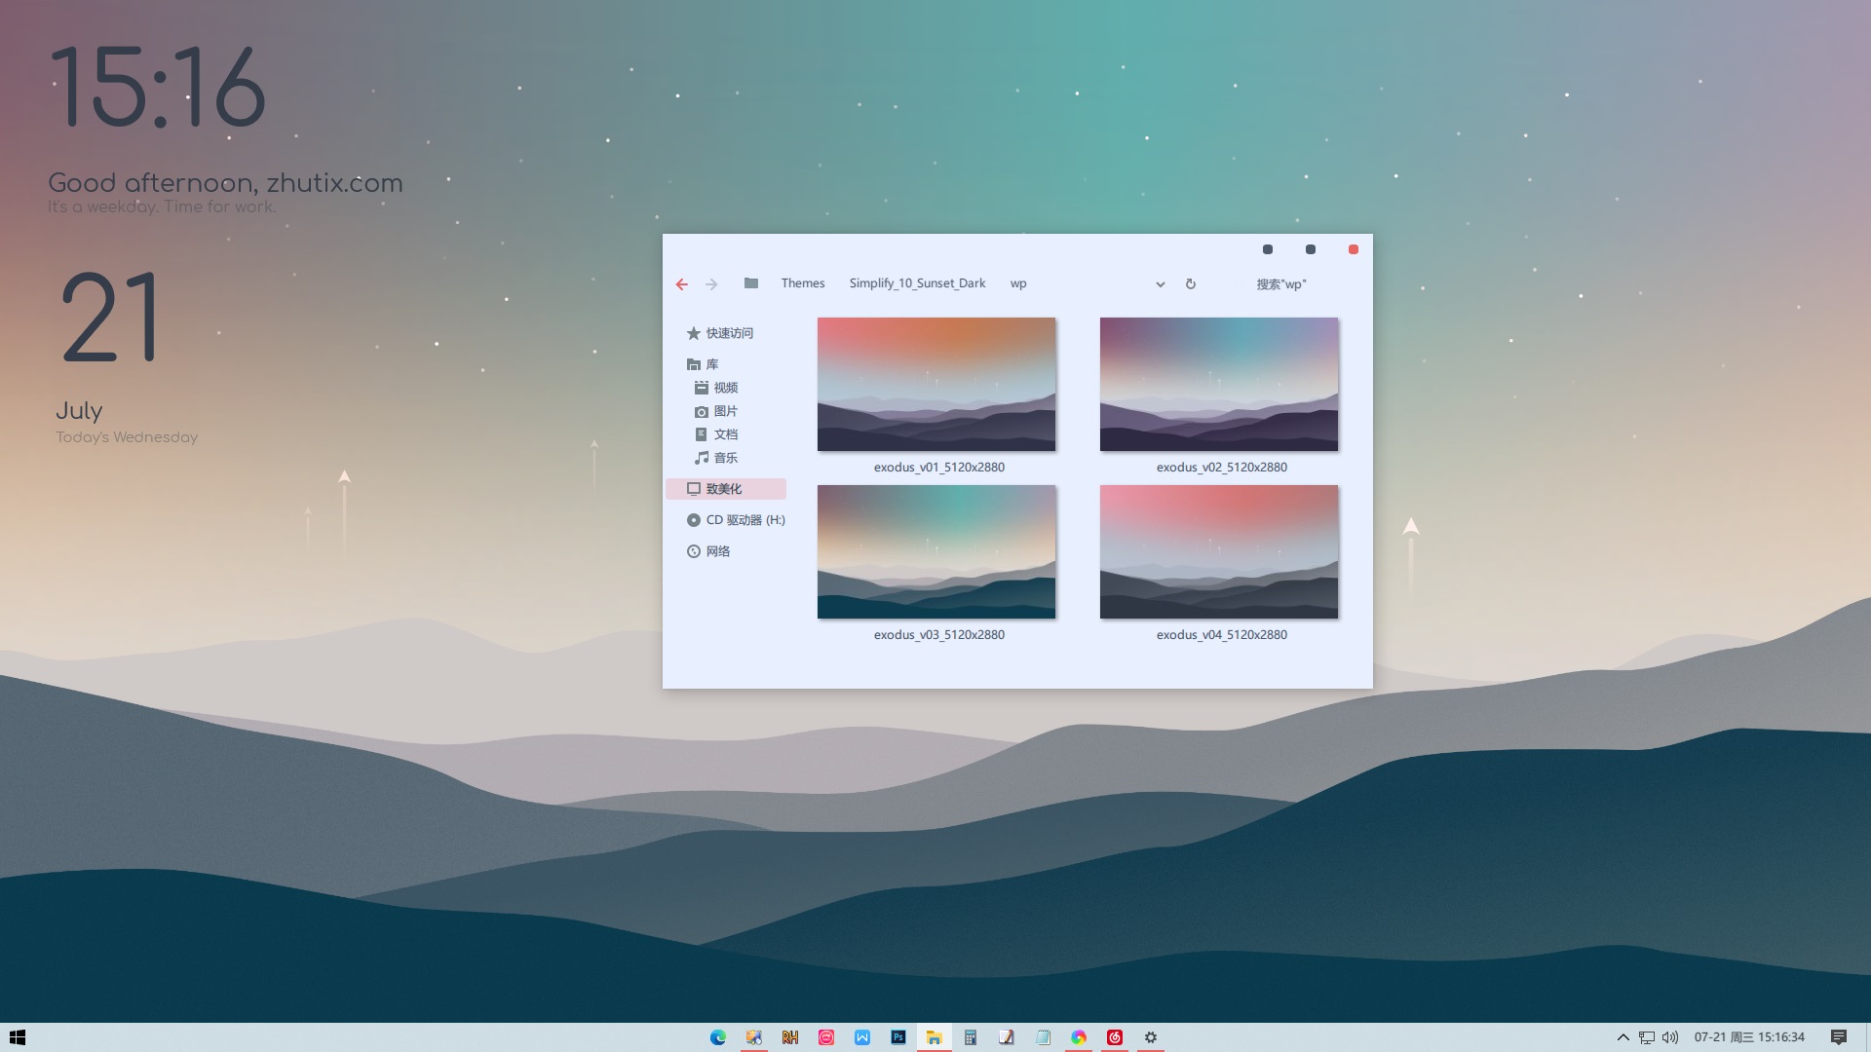Open the Action Center notifications icon
The width and height of the screenshot is (1871, 1052).
(1839, 1037)
